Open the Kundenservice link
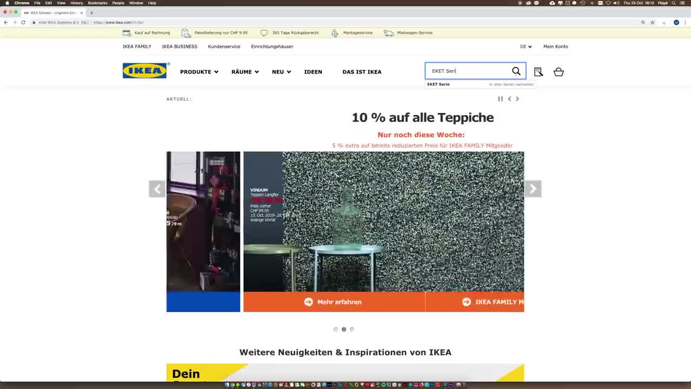This screenshot has width=691, height=389. pyautogui.click(x=224, y=46)
